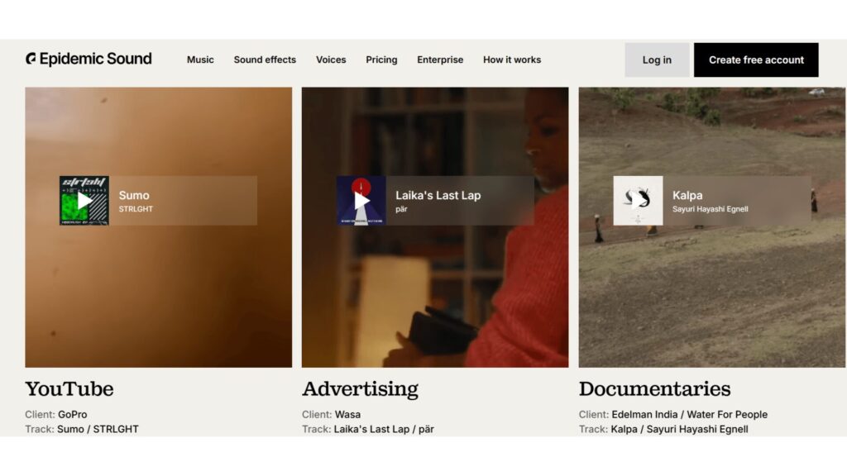Click the GoPro client name

point(73,415)
